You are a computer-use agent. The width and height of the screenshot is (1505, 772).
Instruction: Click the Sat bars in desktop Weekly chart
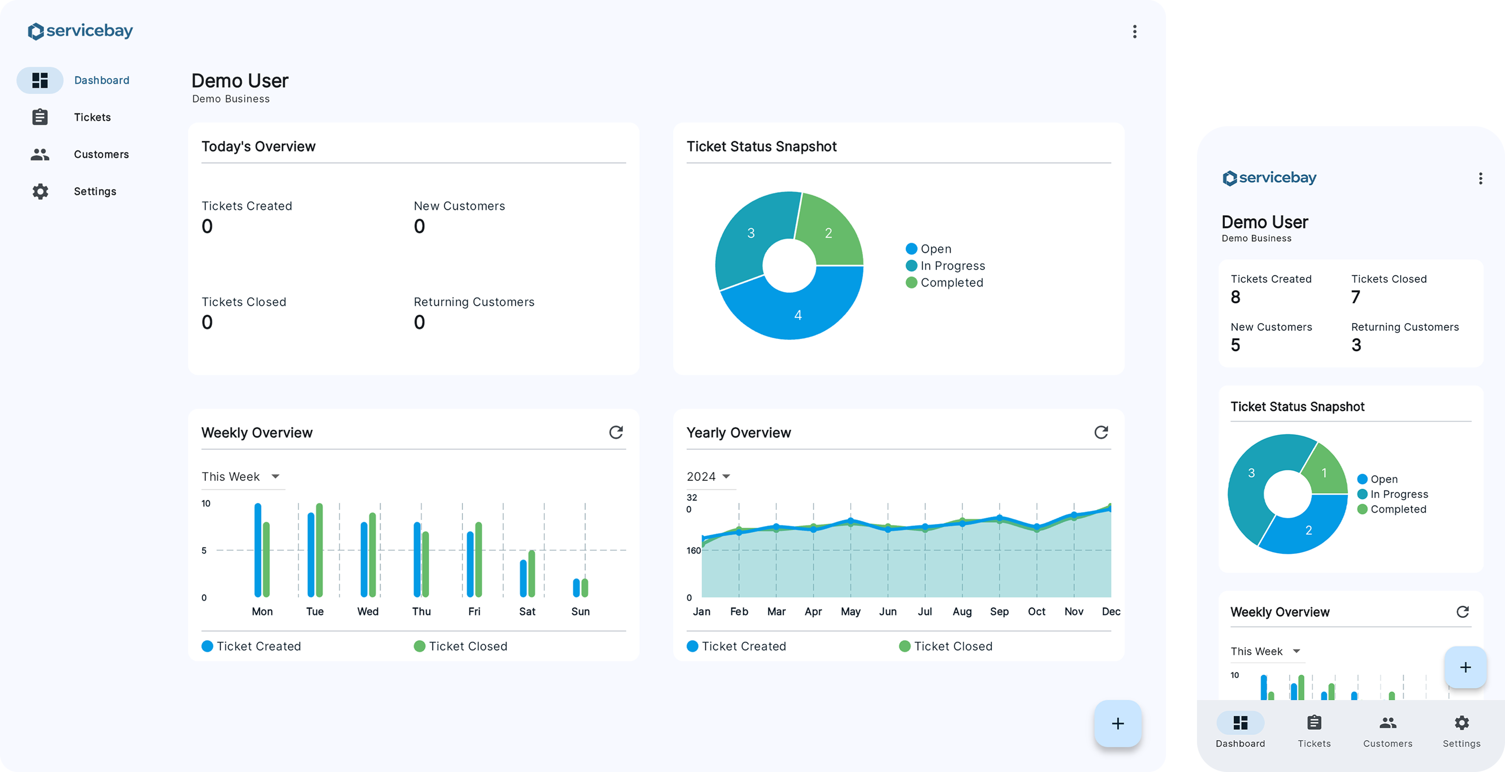click(527, 573)
